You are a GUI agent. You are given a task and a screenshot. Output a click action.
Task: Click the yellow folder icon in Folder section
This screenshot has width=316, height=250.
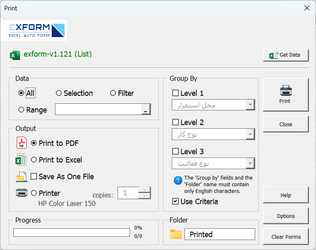pos(176,234)
